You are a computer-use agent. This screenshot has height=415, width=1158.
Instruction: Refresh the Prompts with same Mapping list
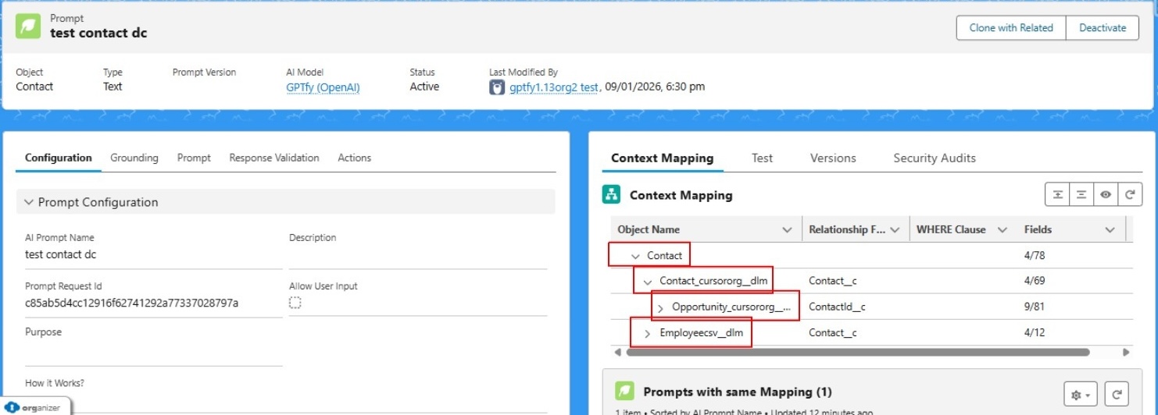click(1117, 394)
